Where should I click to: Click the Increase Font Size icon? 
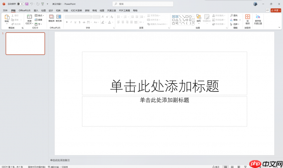(x=103, y=17)
